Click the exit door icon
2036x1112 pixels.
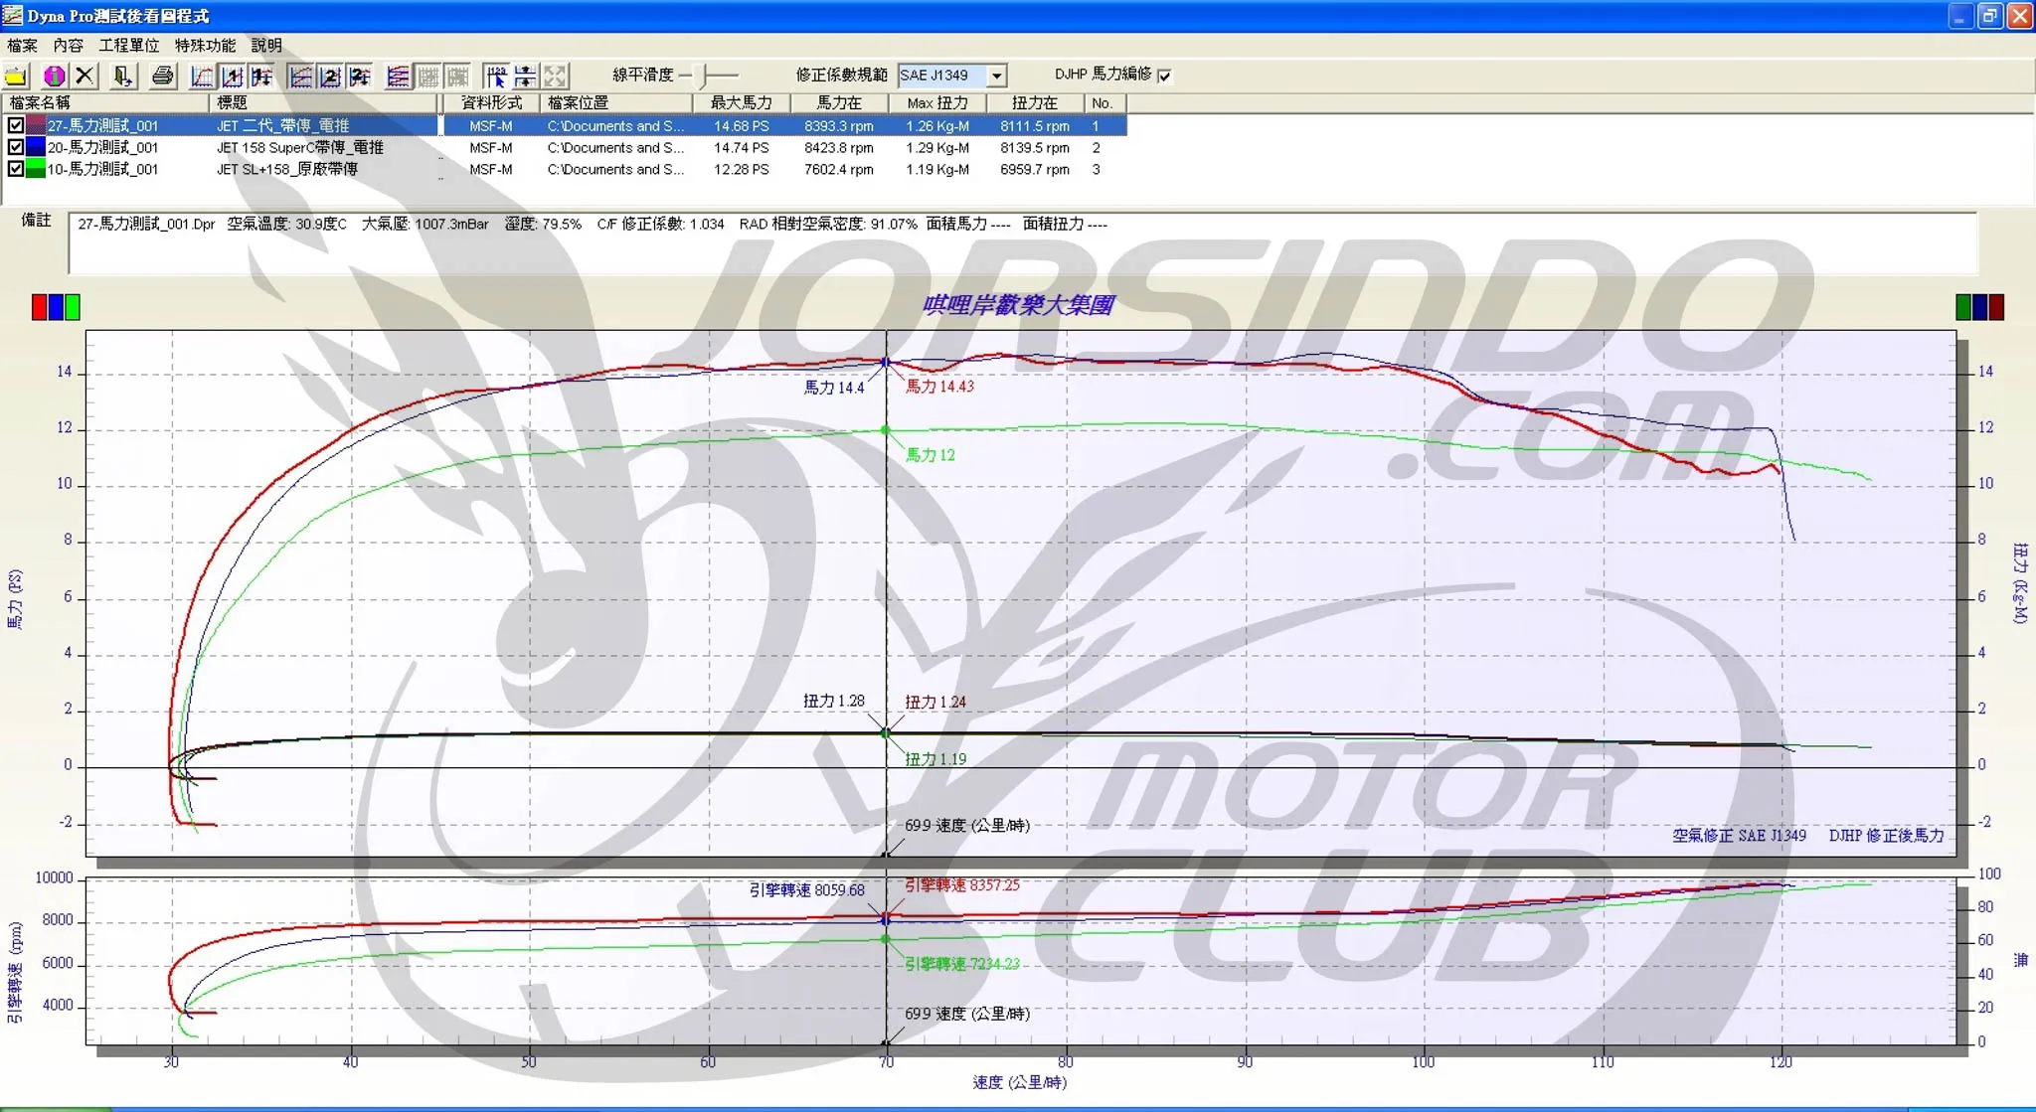tap(122, 76)
